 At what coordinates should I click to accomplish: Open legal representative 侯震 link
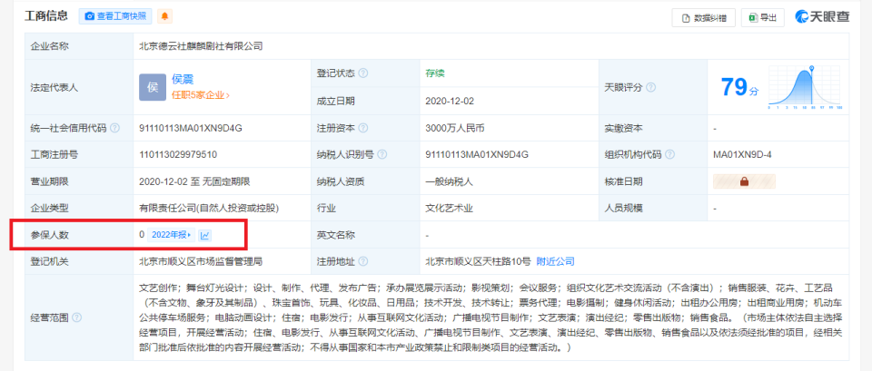(x=183, y=80)
